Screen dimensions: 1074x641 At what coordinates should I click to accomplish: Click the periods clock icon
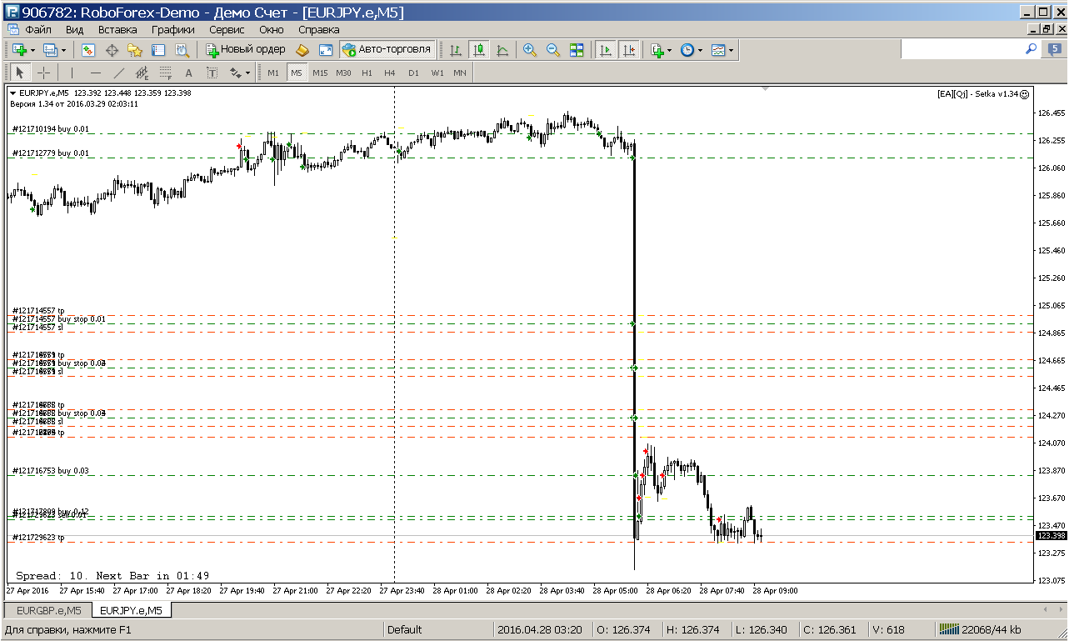tap(687, 50)
